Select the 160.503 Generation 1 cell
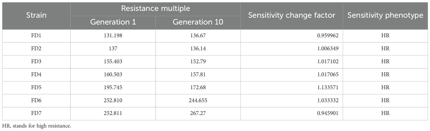Image resolution: width=430 pixels, height=131 pixels. click(113, 75)
